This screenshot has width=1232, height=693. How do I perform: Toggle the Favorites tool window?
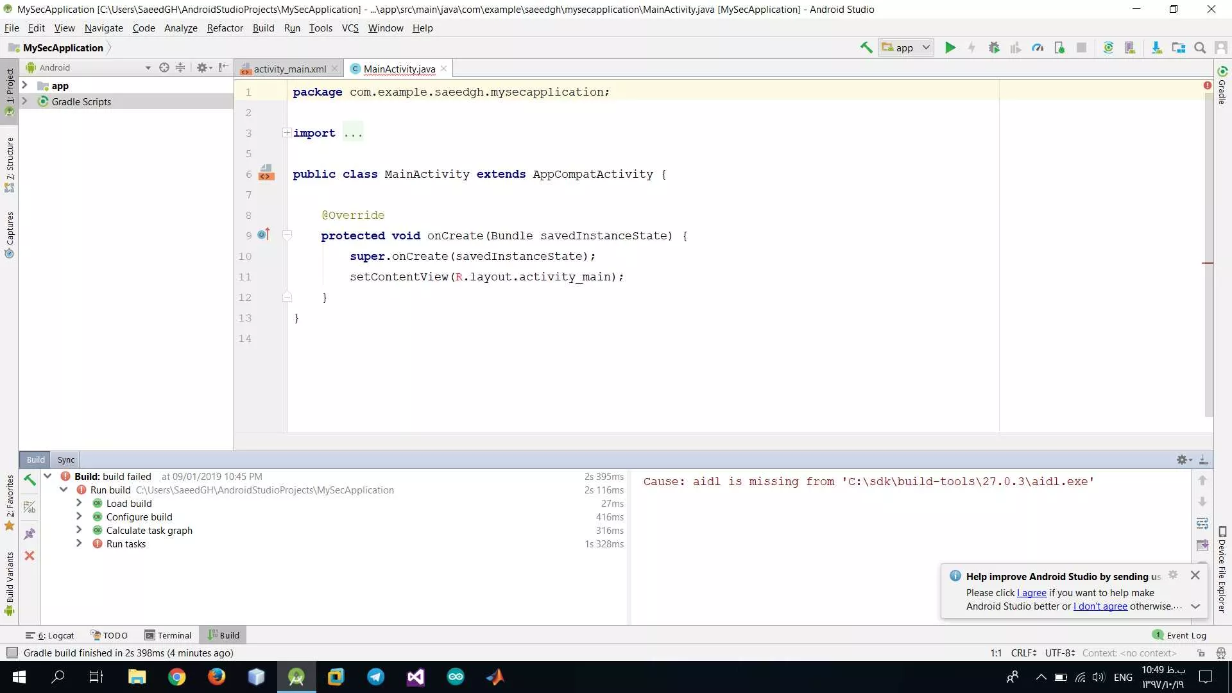[9, 503]
